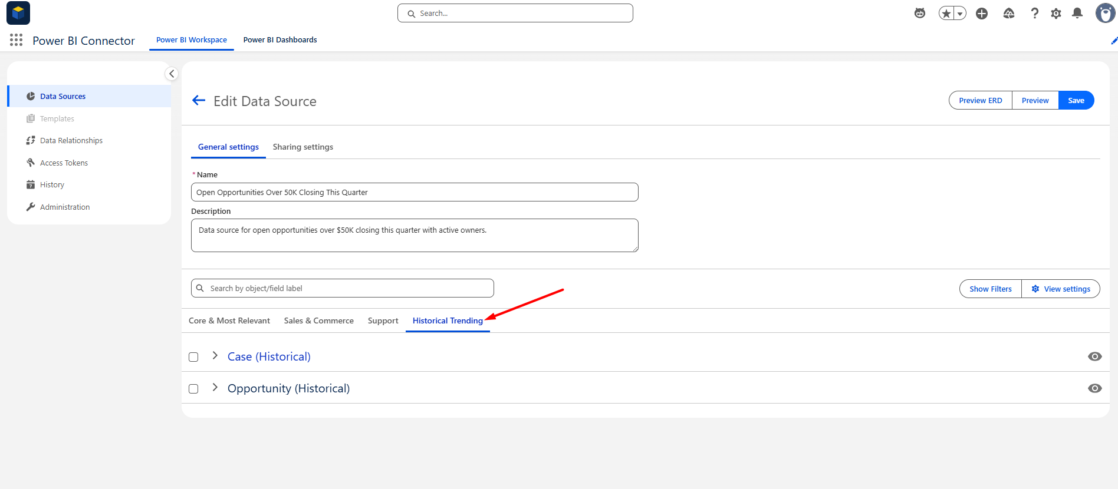
Task: Click the back arrow beside Edit Data Source
Action: (199, 101)
